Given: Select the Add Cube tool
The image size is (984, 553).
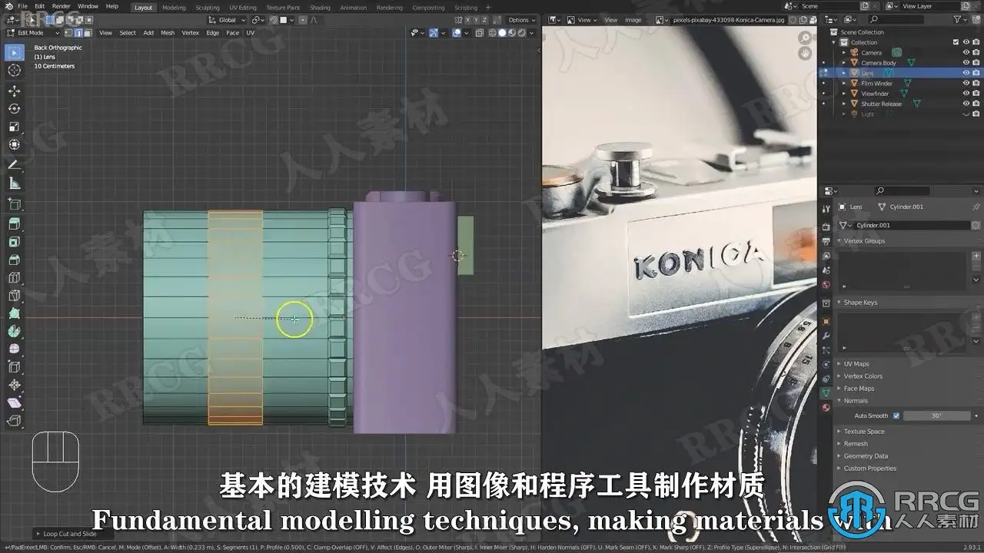Looking at the screenshot, I should 14,204.
